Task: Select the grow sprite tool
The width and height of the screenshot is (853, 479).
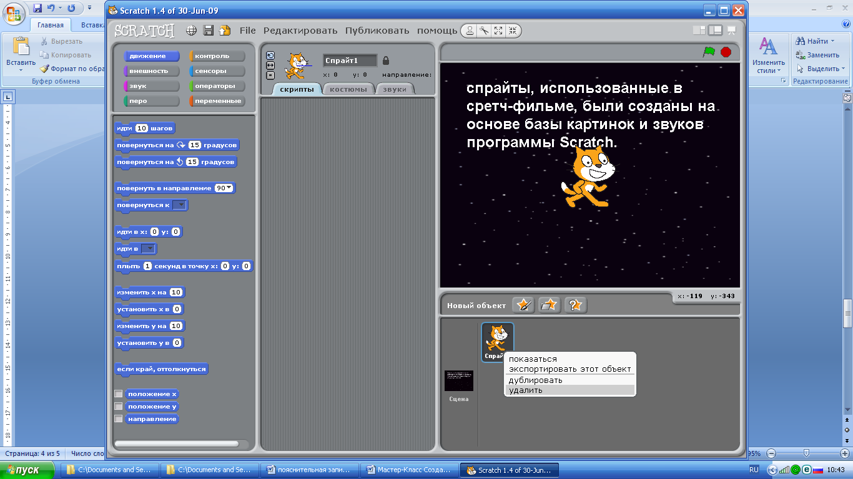Action: coord(498,31)
